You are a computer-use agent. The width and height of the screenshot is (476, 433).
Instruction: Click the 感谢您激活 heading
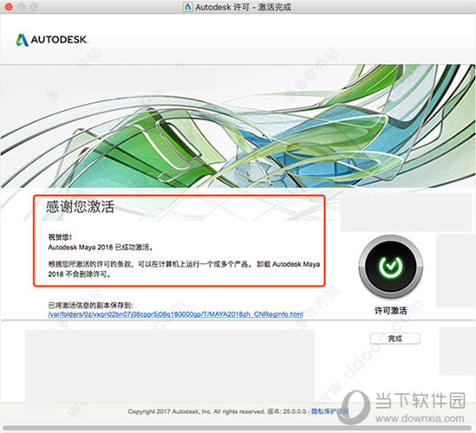click(x=80, y=207)
